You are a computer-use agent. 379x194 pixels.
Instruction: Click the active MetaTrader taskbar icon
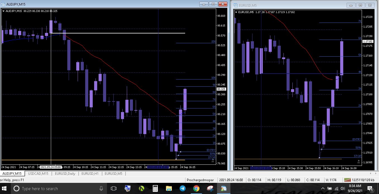(x=224, y=189)
